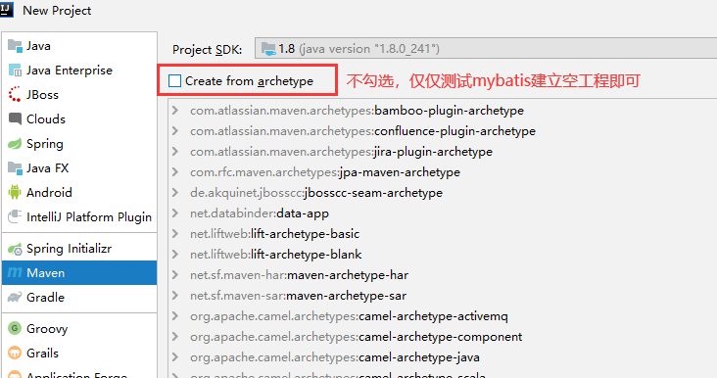Screen dimensions: 717x378
Task: Select camel-archetype-java text
Action: [419, 357]
